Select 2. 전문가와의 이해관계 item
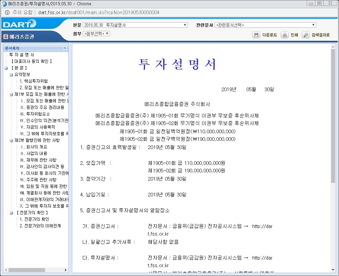 (40, 226)
